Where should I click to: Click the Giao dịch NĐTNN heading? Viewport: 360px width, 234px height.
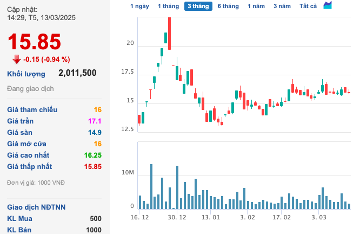pyautogui.click(x=35, y=207)
